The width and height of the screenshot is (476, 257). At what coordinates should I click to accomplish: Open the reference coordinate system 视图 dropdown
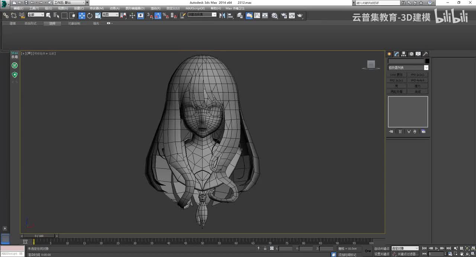[x=110, y=15]
